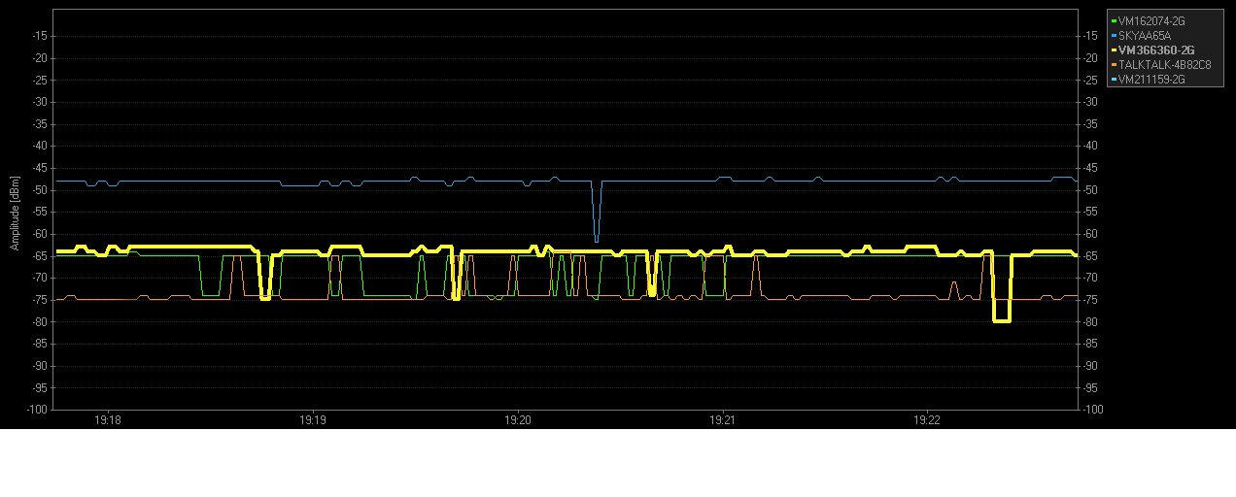Click the 19:21 time axis label
This screenshot has width=1236, height=497.
tap(722, 420)
